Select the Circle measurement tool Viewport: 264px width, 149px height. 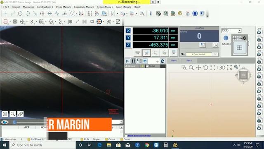pos(20,13)
